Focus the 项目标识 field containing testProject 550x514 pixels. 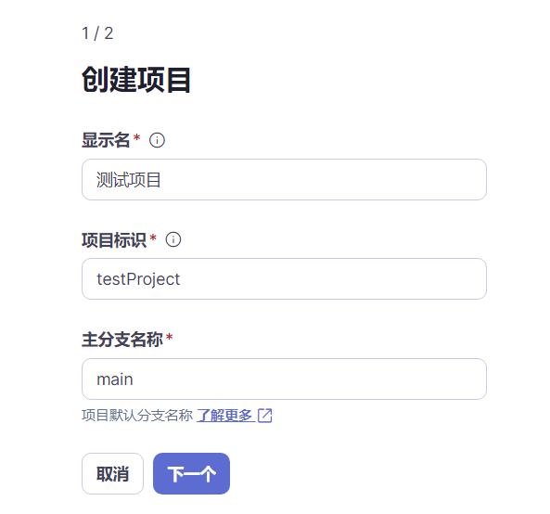pos(284,279)
